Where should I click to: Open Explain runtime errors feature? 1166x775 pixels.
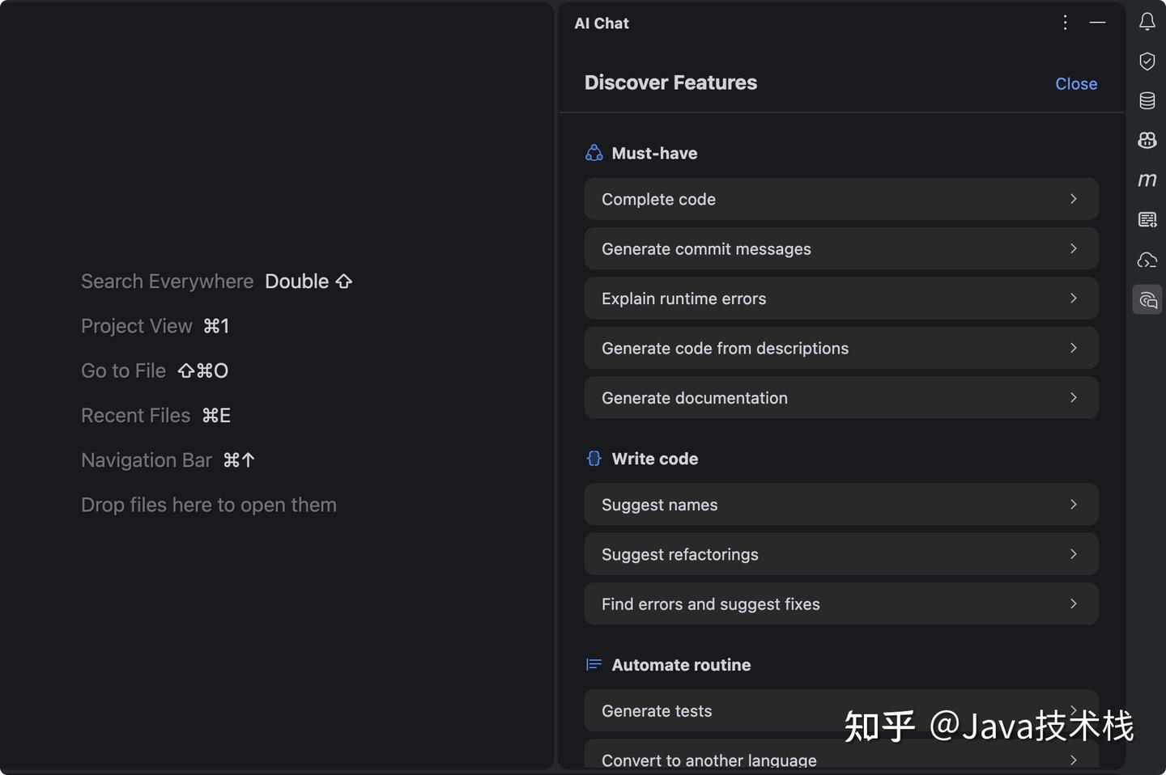840,299
